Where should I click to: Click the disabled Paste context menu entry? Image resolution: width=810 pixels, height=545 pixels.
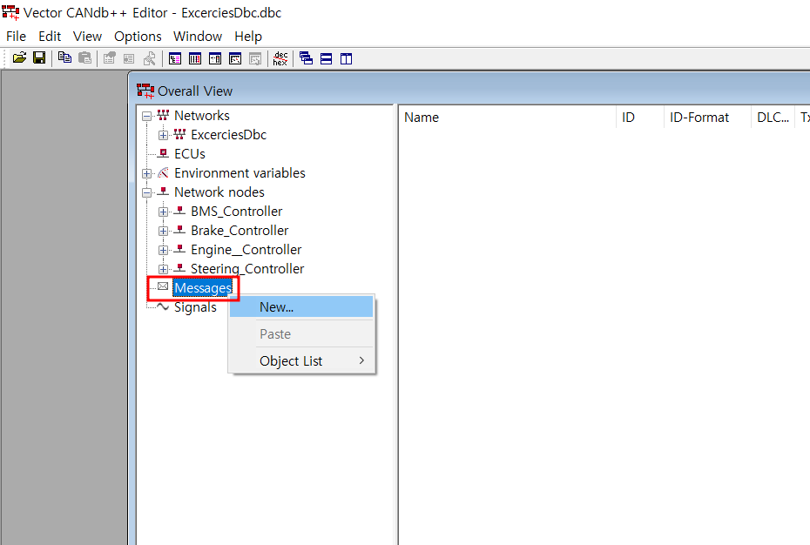coord(301,333)
